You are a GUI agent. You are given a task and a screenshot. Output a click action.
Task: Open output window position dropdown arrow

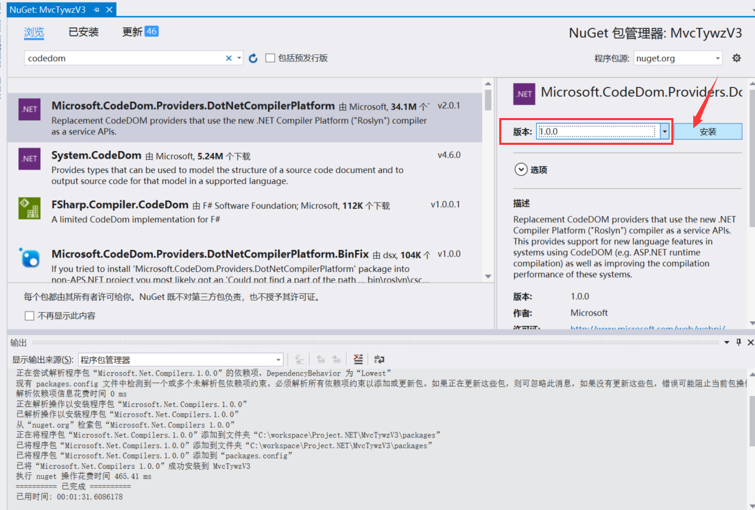pyautogui.click(x=727, y=343)
